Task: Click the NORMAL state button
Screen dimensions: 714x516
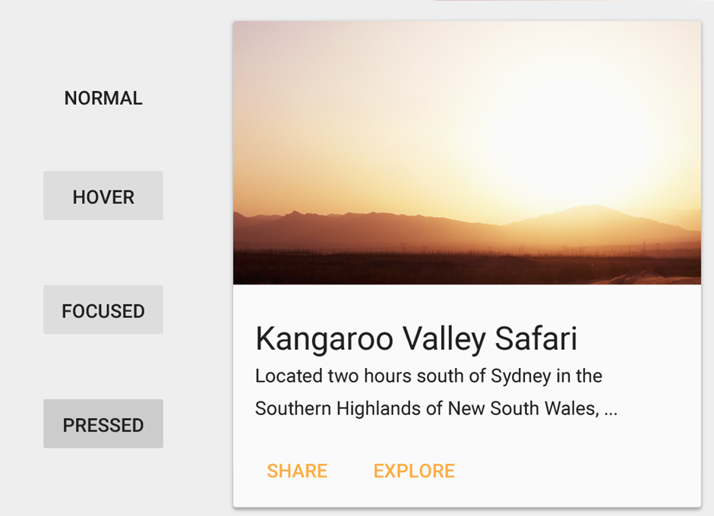Action: (x=103, y=99)
